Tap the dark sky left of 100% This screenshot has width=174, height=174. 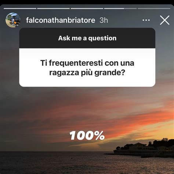click(34, 135)
